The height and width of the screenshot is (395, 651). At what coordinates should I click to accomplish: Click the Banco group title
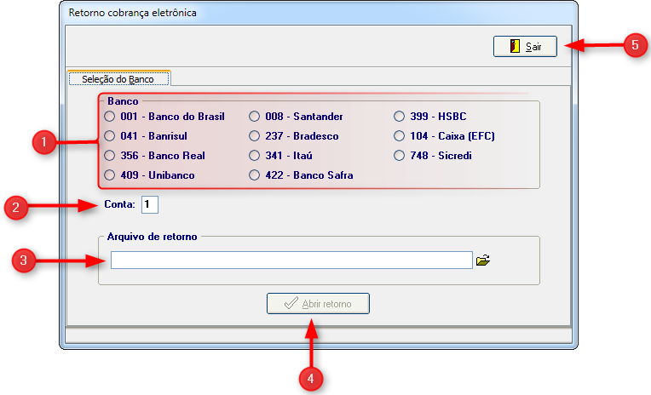coord(123,100)
